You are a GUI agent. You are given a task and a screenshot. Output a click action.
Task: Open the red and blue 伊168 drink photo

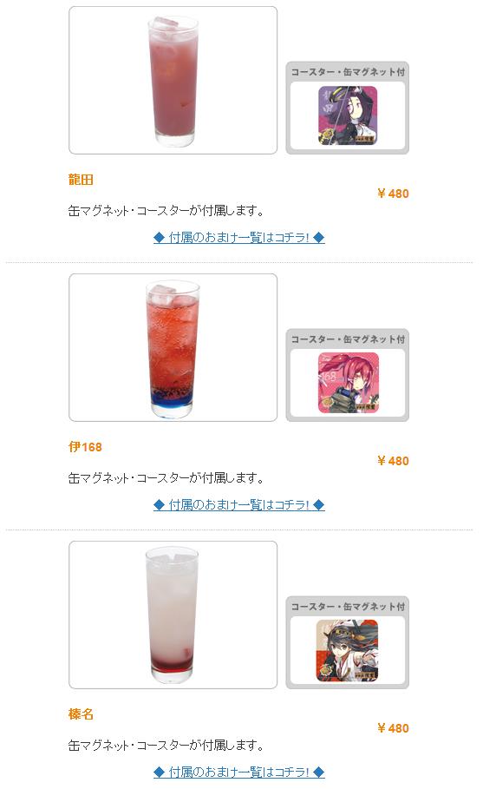point(173,348)
